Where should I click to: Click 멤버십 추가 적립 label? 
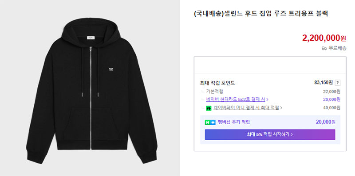234,122
